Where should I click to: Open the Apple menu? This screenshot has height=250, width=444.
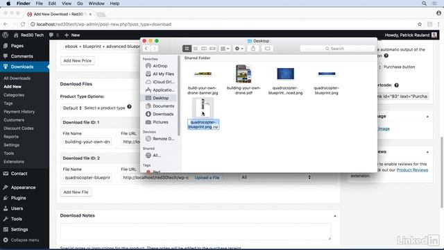tap(8, 3)
